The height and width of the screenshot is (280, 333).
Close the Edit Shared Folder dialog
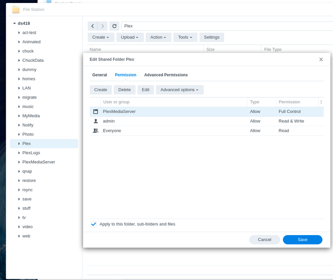pyautogui.click(x=321, y=59)
